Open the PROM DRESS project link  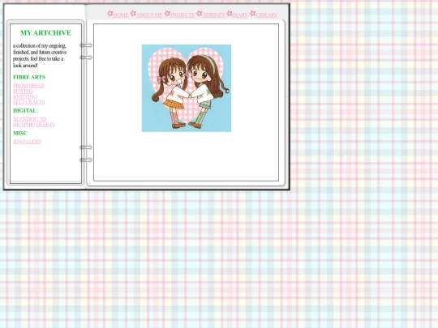[x=28, y=85]
